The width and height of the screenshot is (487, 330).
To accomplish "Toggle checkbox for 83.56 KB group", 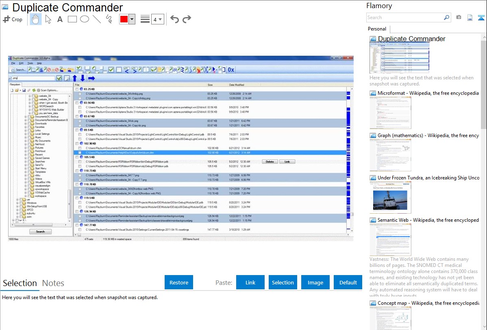I will coord(77,103).
